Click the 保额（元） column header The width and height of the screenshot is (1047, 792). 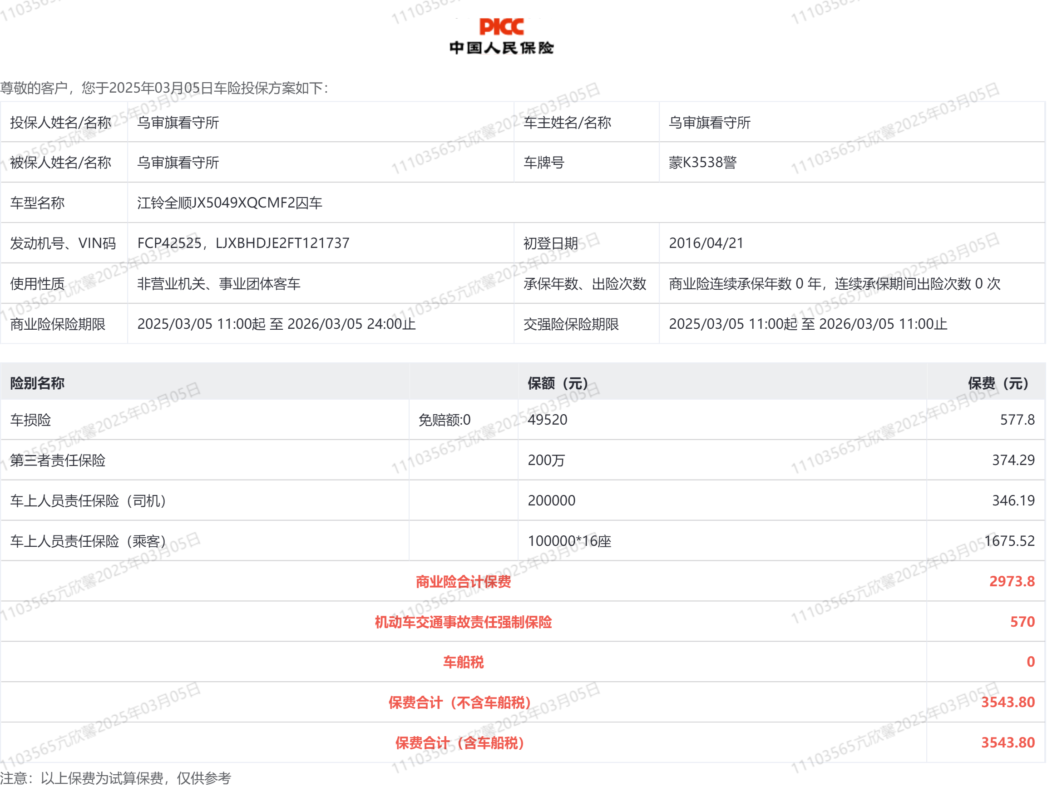click(x=558, y=383)
